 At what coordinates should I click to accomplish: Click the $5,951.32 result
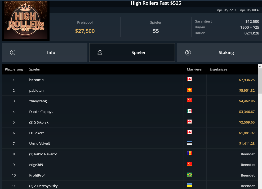coord(247,90)
